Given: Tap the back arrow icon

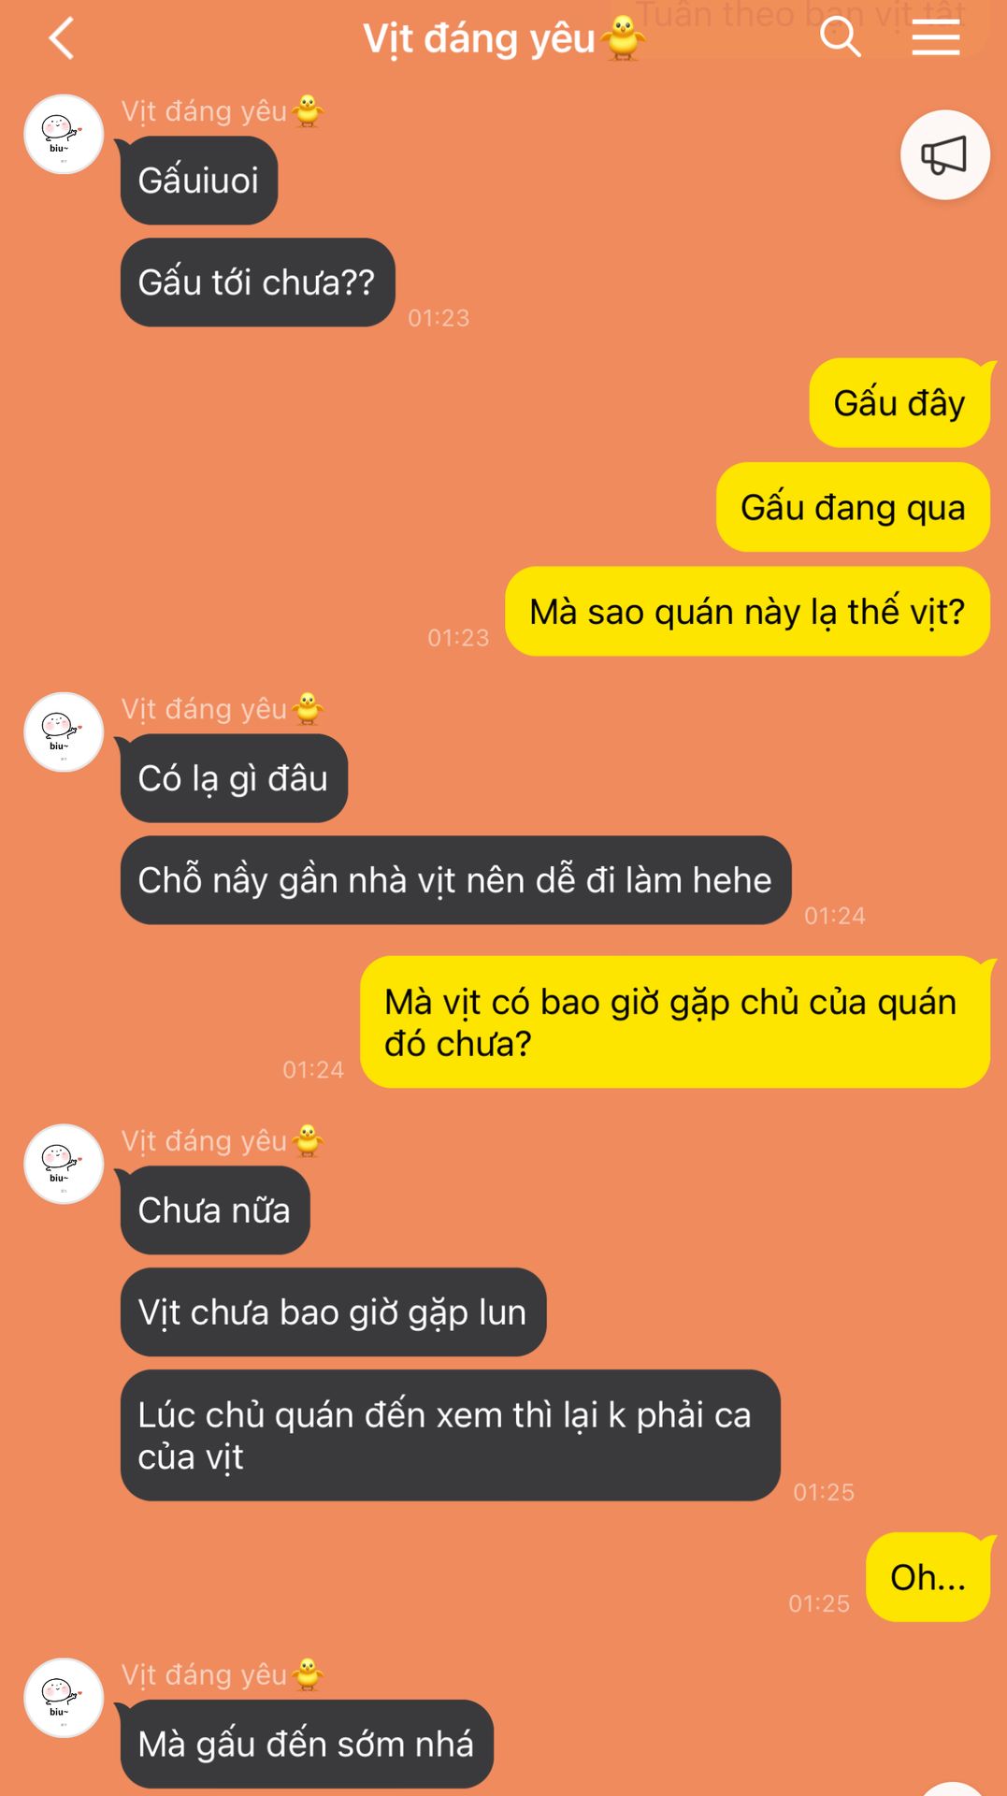Looking at the screenshot, I should tap(62, 39).
